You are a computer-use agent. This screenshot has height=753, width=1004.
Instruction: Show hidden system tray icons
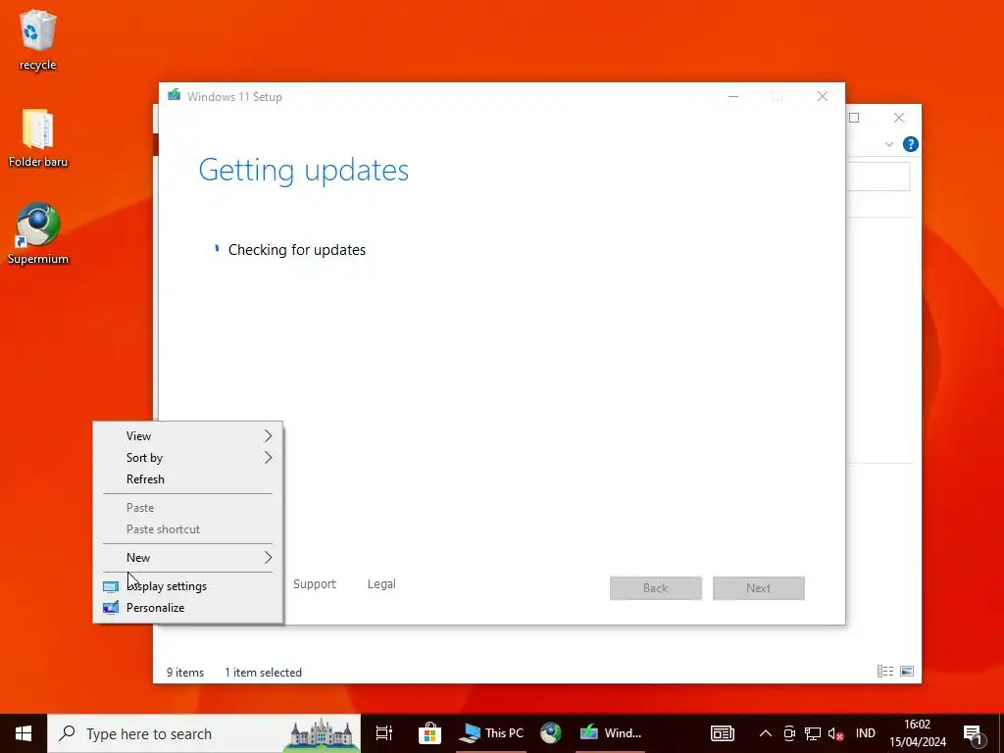(x=765, y=733)
